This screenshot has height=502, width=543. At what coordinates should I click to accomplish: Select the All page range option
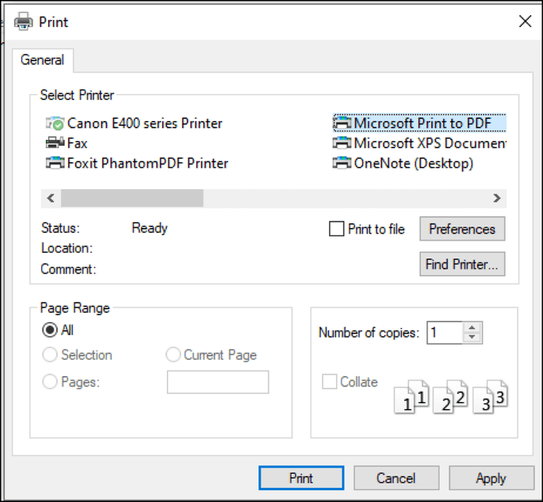click(x=50, y=330)
